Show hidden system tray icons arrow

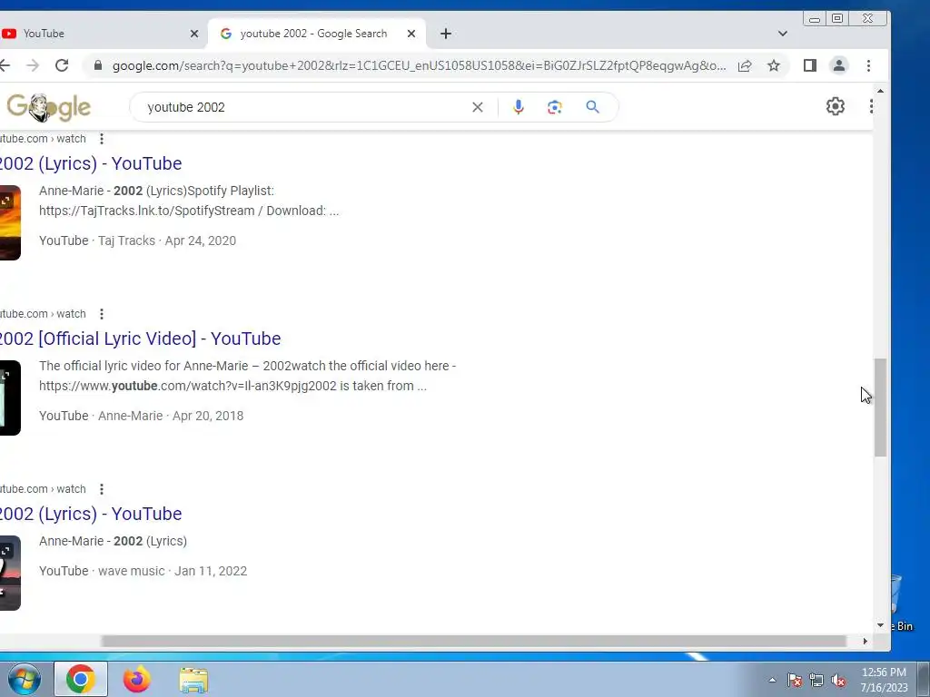772,680
